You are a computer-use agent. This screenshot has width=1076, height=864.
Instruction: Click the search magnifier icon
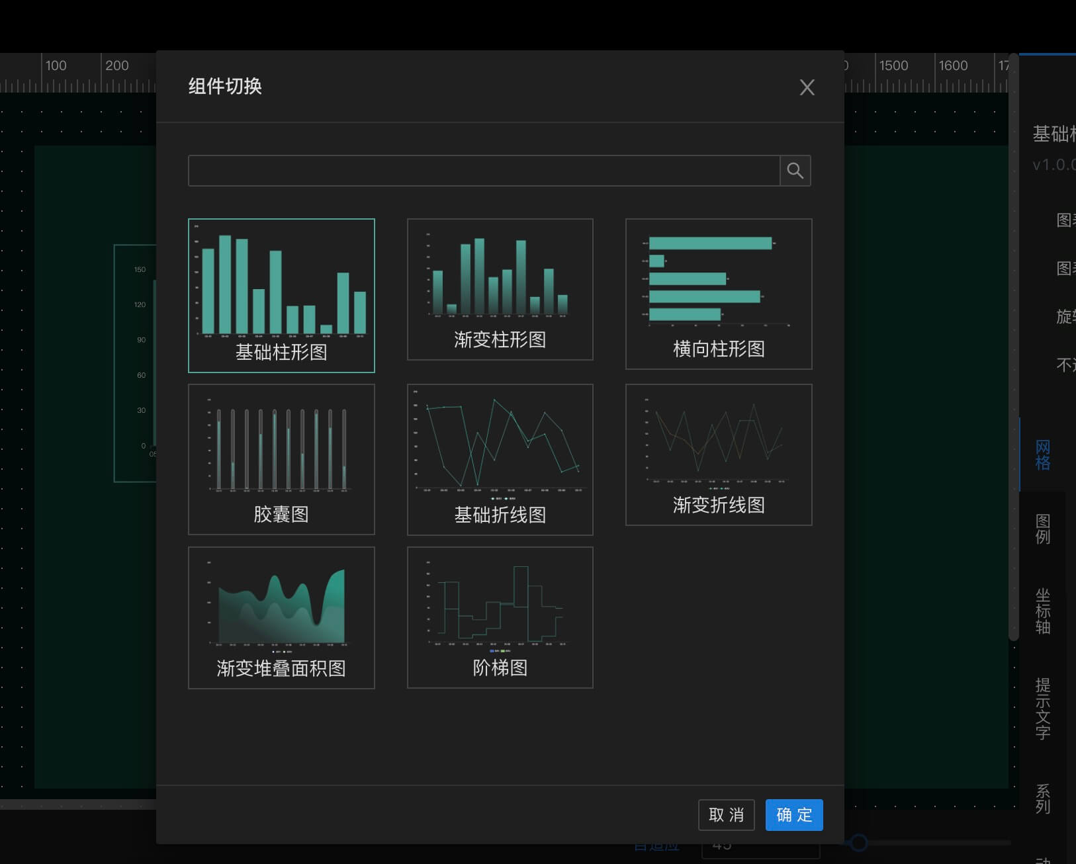[x=795, y=171]
